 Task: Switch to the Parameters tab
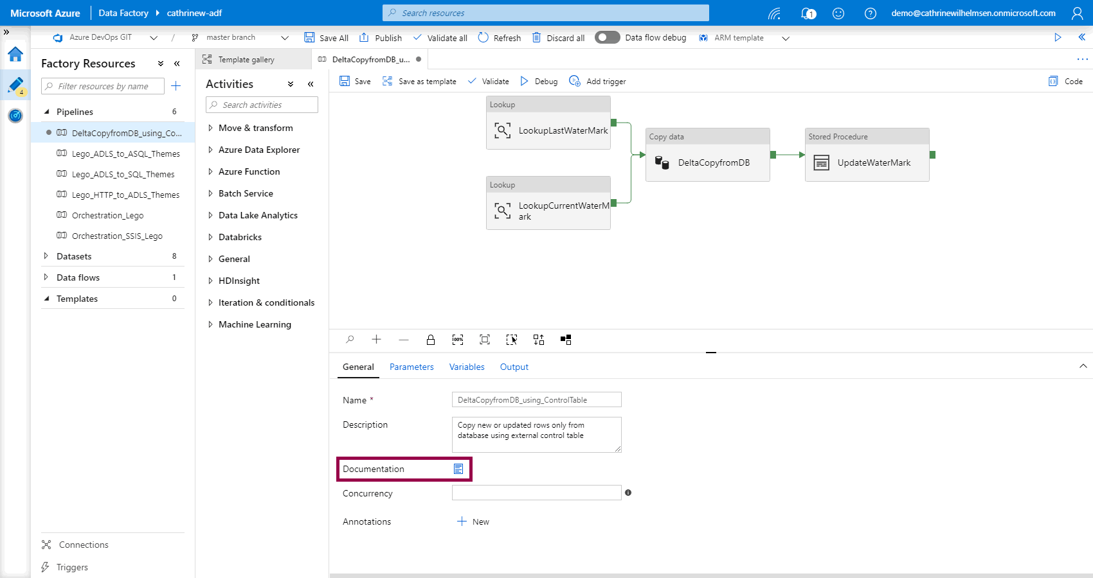click(411, 367)
